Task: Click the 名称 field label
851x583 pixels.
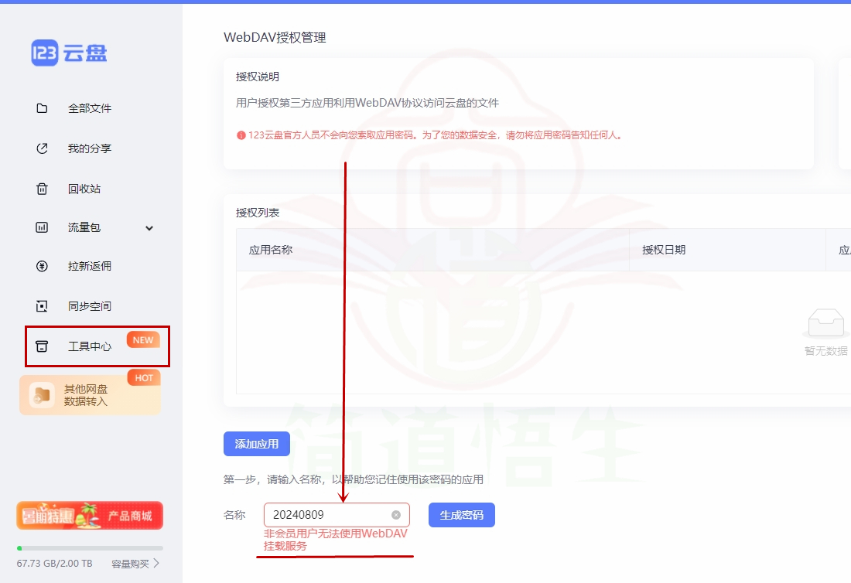Action: (234, 515)
